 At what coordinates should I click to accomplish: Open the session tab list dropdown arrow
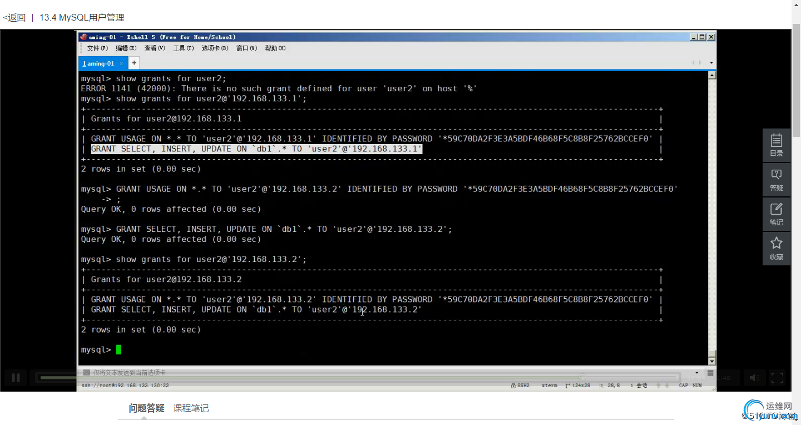(711, 63)
